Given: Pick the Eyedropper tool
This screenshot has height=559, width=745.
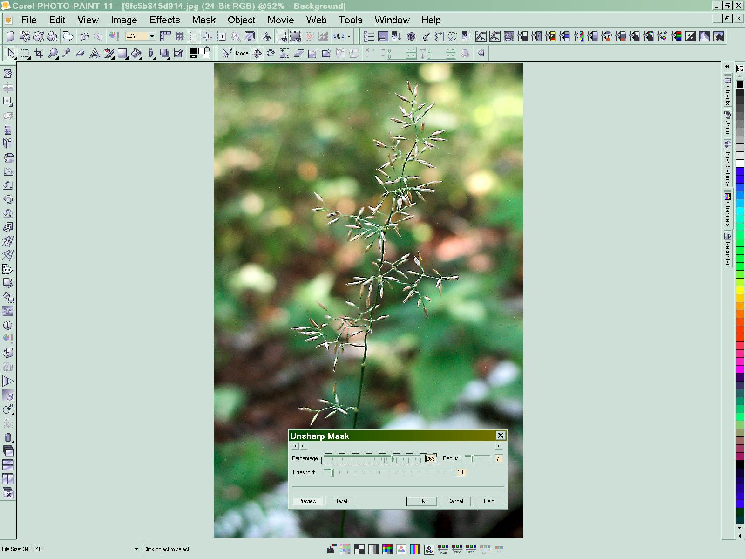Looking at the screenshot, I should pyautogui.click(x=66, y=54).
